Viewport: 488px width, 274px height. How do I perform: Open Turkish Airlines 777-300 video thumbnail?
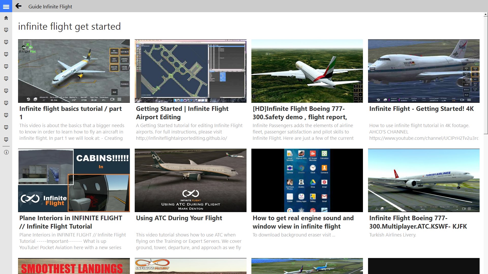pos(424,180)
